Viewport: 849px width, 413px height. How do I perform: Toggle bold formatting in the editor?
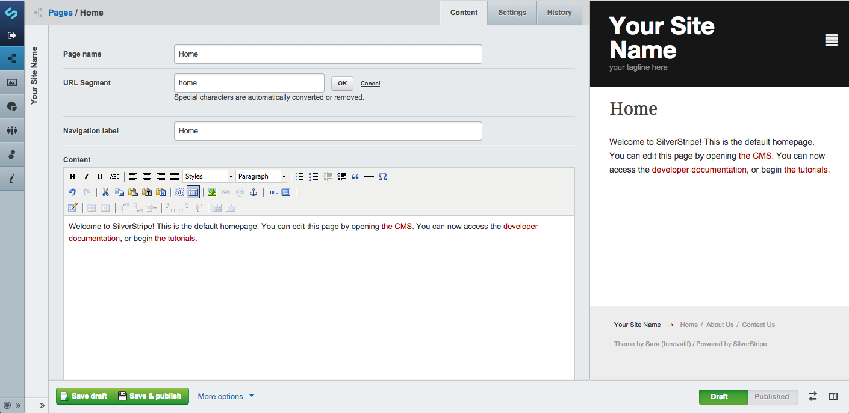click(x=72, y=176)
